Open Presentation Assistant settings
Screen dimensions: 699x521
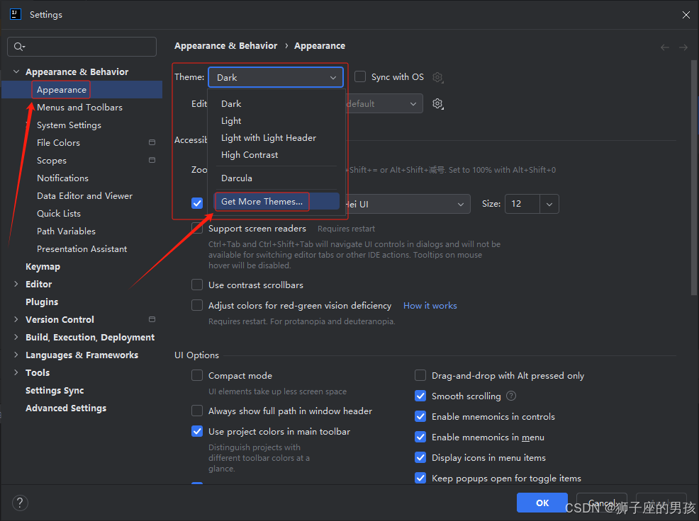click(x=82, y=249)
